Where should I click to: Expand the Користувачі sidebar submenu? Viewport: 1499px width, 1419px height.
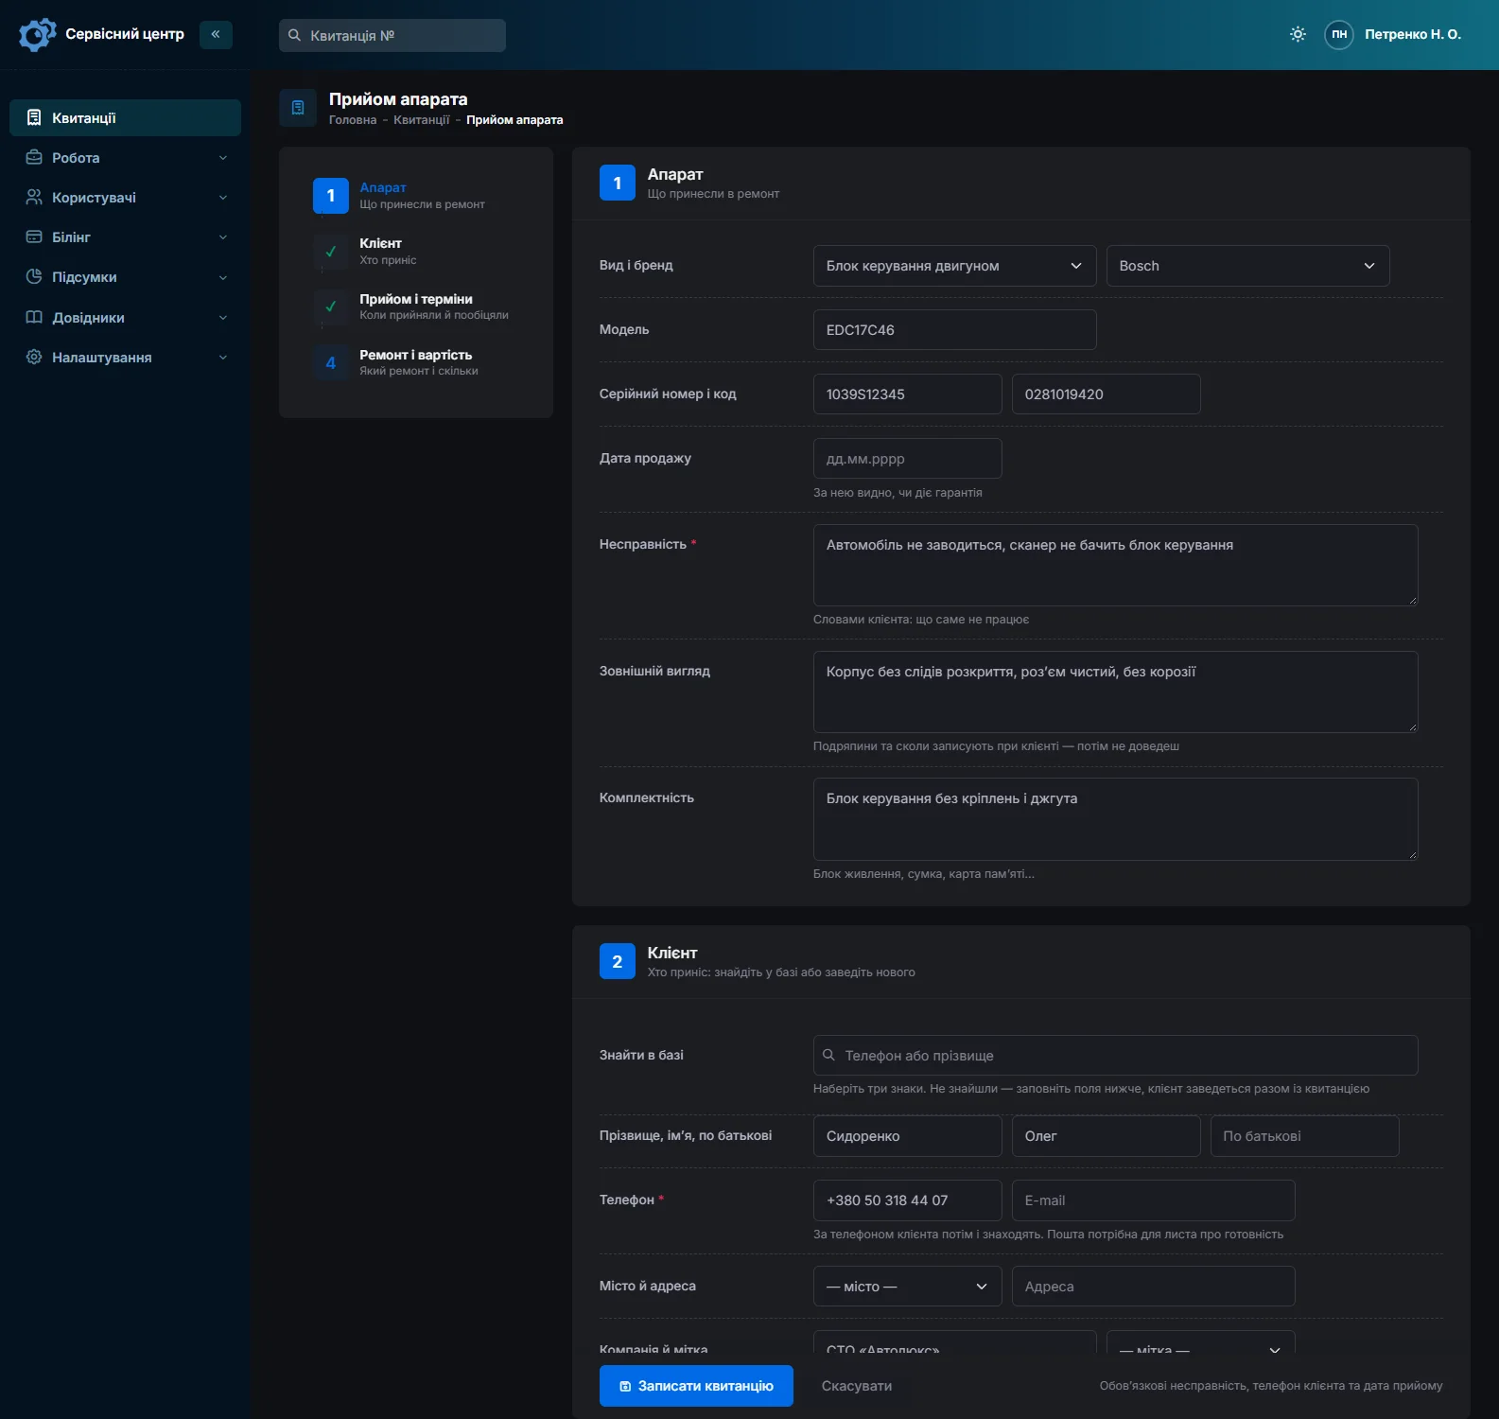click(x=223, y=198)
